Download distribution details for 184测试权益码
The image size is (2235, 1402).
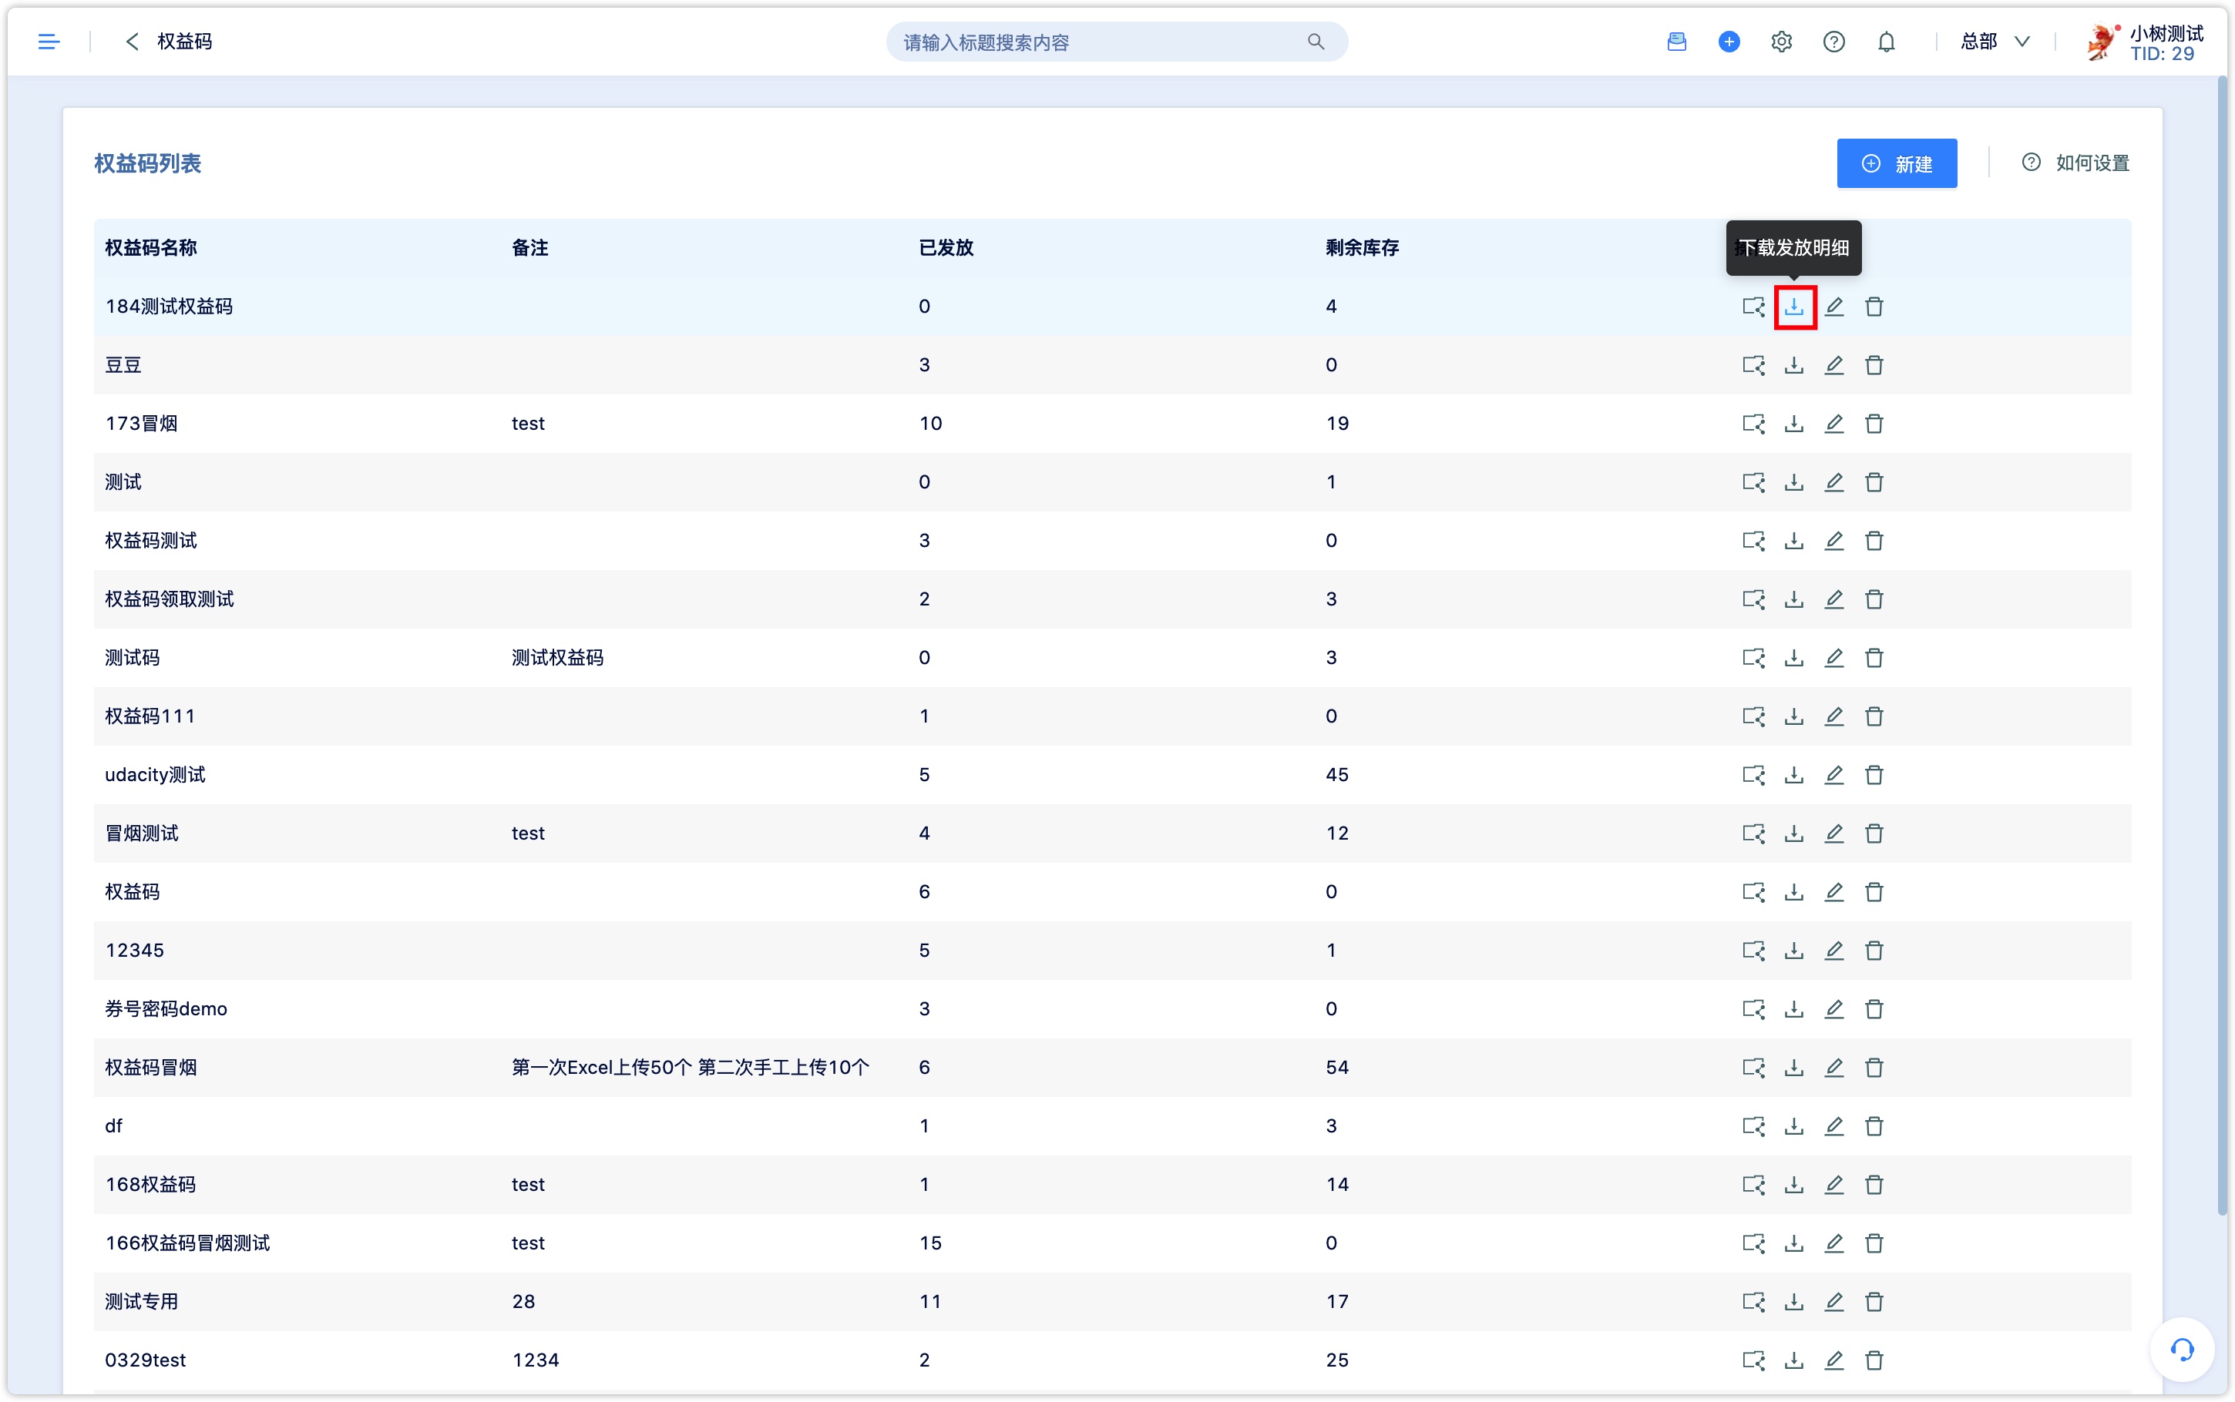[x=1793, y=306]
